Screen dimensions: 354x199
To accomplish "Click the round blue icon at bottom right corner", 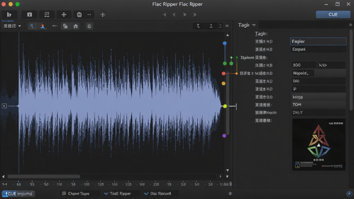I will pyautogui.click(x=349, y=193).
